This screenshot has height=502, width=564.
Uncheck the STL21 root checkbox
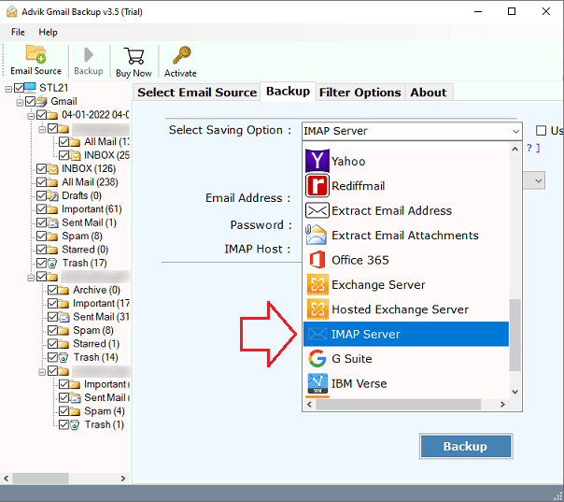pos(19,88)
